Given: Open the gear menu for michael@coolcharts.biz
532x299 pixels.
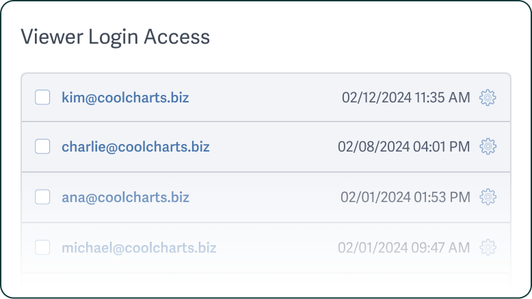Looking at the screenshot, I should (488, 247).
